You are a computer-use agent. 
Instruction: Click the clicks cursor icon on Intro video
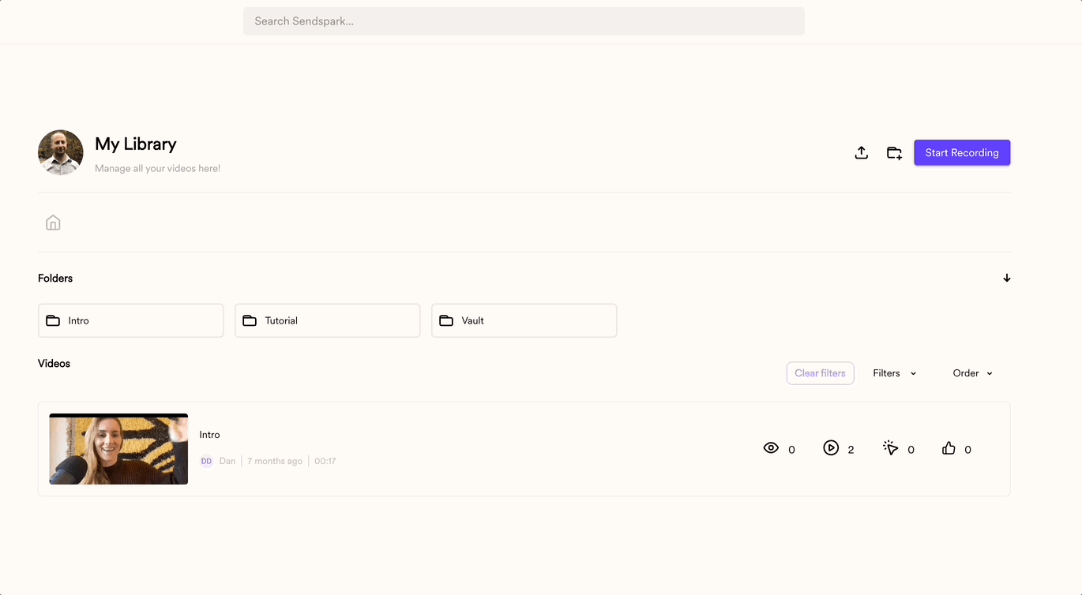tap(891, 448)
